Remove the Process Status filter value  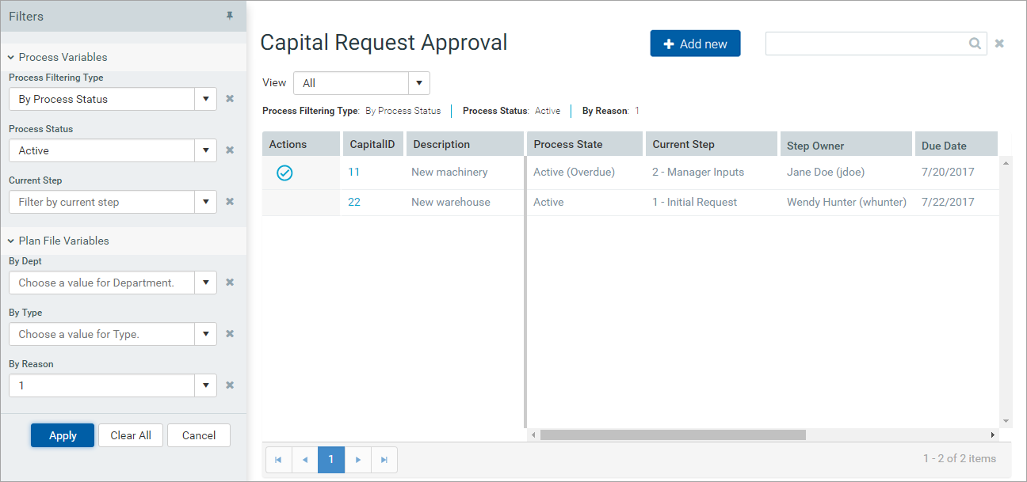pyautogui.click(x=230, y=150)
